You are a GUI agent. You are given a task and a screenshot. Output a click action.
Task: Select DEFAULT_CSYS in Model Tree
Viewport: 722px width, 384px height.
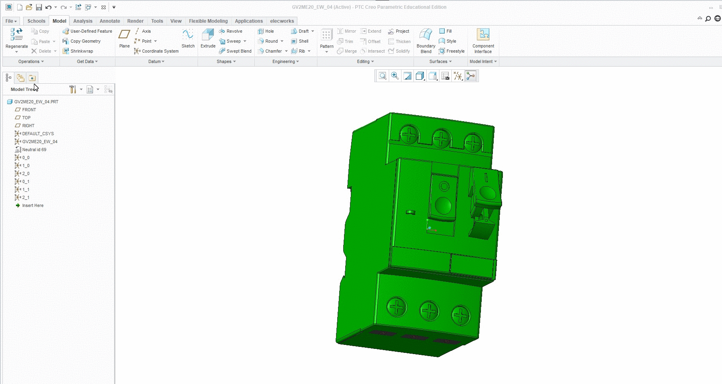[34, 134]
